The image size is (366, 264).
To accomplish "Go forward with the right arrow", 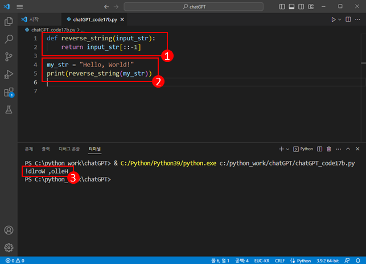I will (x=116, y=7).
